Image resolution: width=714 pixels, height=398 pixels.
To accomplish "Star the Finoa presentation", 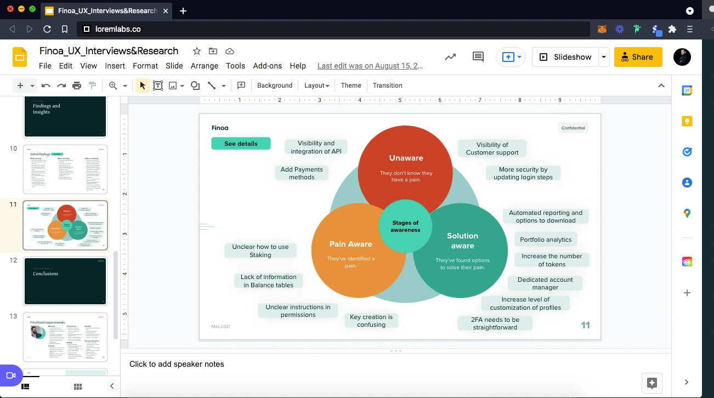I will click(197, 51).
